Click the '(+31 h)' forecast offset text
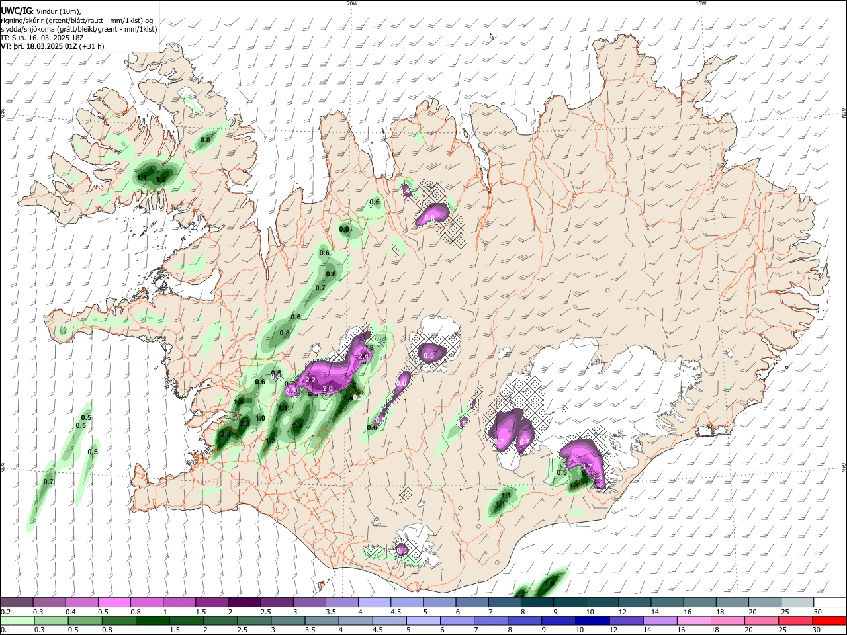 click(92, 46)
